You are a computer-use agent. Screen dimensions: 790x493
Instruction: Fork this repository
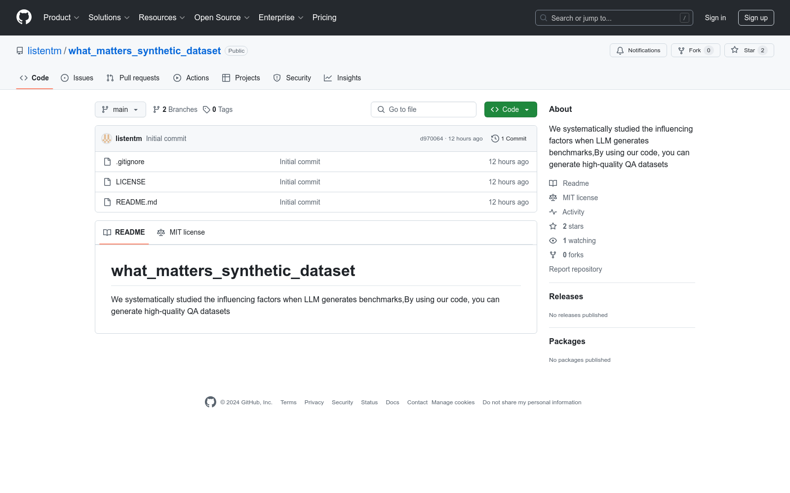(695, 50)
